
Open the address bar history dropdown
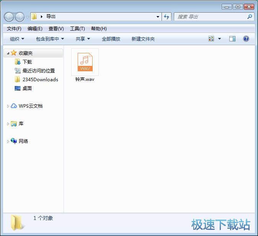[158, 16]
